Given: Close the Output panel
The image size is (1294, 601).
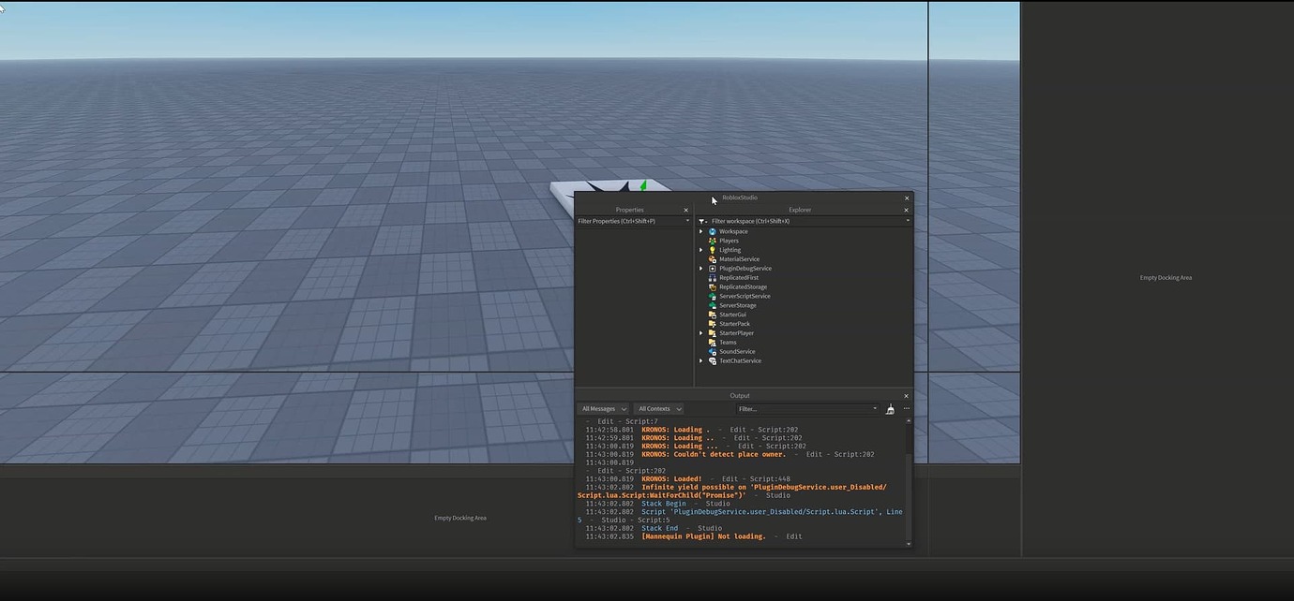Looking at the screenshot, I should pyautogui.click(x=906, y=396).
